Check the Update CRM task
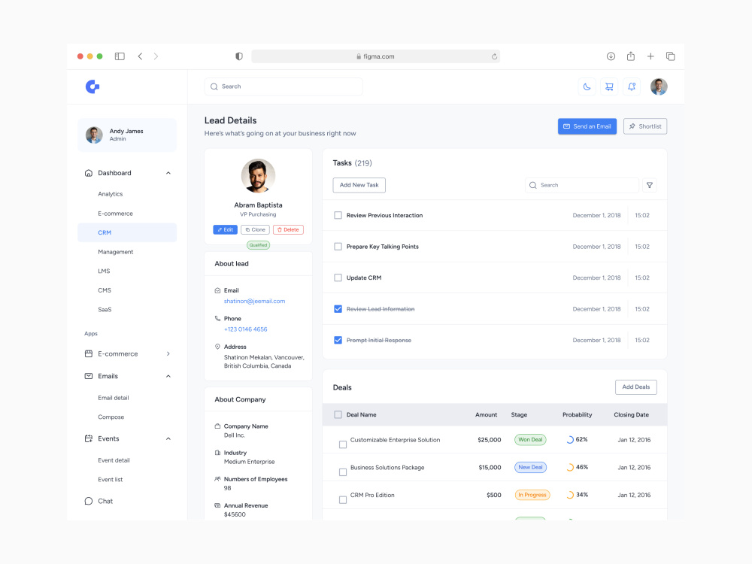 [338, 277]
